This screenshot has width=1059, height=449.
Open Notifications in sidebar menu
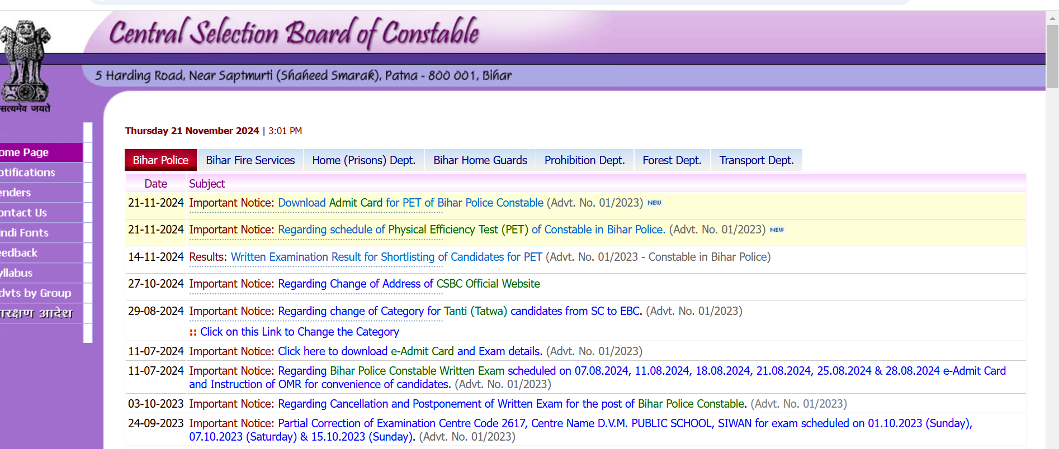tap(41, 173)
